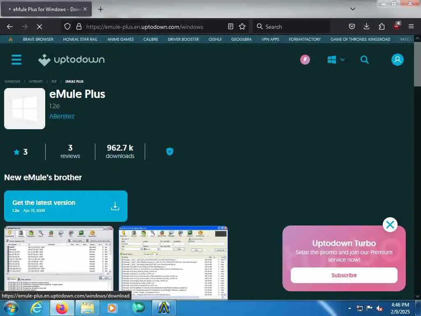The image size is (421, 316).
Task: Switch to Firefox on the taskbar
Action: point(62,308)
